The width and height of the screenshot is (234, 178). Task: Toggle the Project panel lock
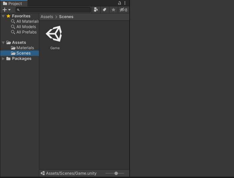[x=120, y=3]
